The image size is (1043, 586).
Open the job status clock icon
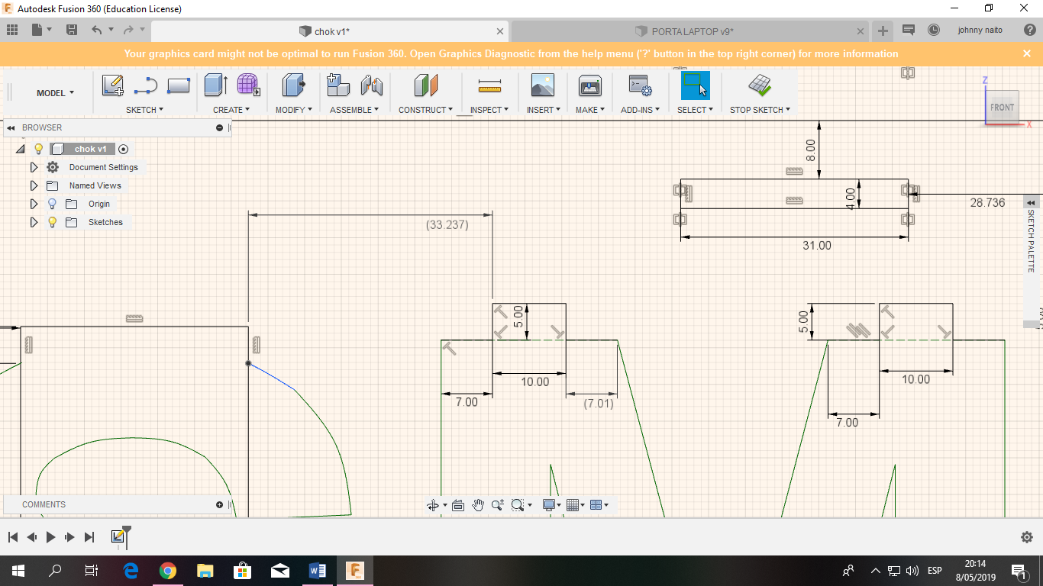(x=934, y=31)
